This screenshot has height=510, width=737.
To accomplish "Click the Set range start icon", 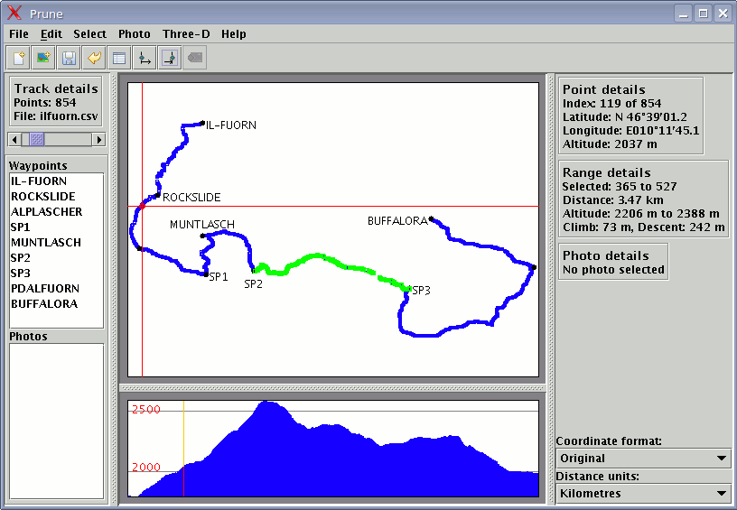I will (x=144, y=59).
